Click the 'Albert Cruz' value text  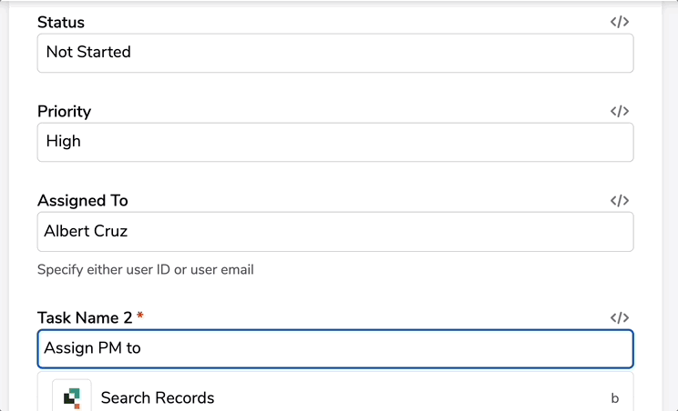86,231
